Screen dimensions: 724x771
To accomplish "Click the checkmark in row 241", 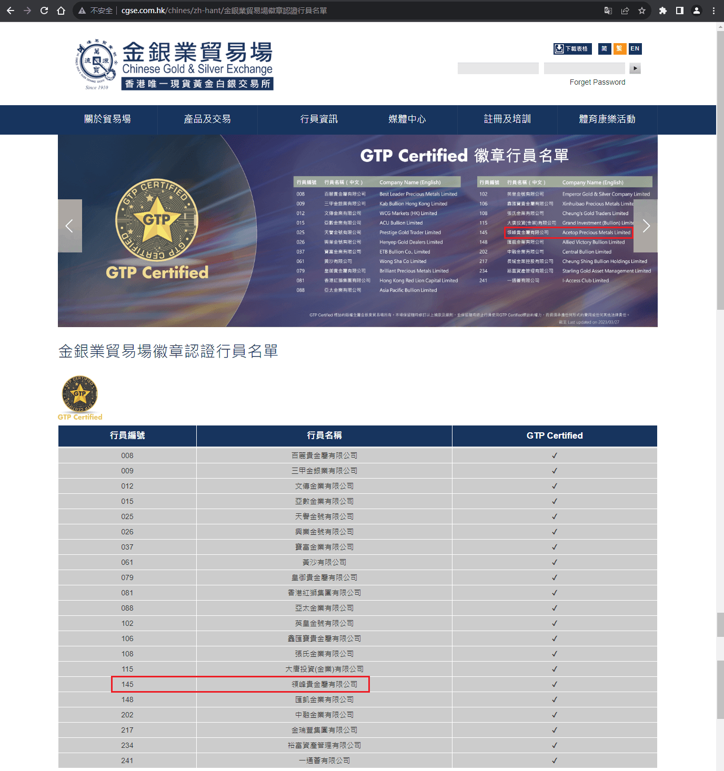I will tap(555, 760).
